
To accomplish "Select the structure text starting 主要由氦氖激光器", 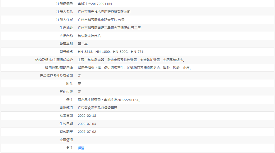I will point(132,60).
